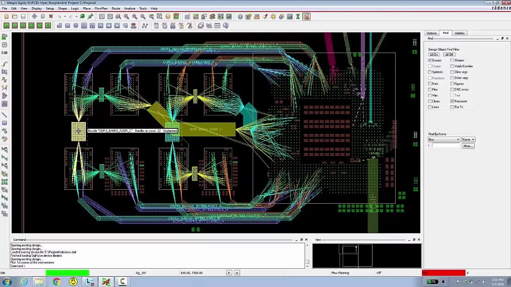Open the Name dropdown in Find By Name
Screen dimensions: 511x287
(x=468, y=140)
